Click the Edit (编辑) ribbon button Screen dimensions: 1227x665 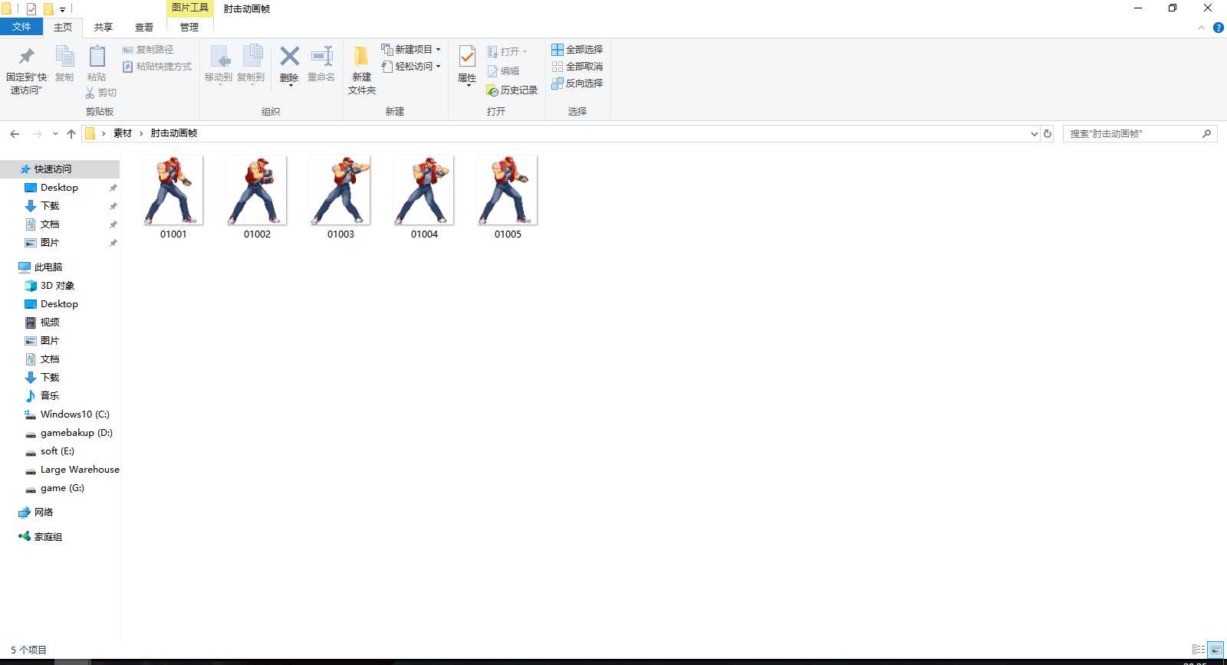click(x=504, y=71)
